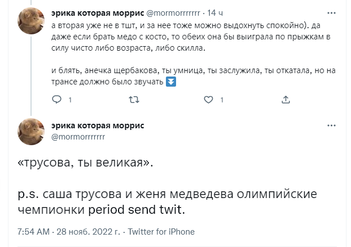Like the first tweet with the heart icon
This screenshot has height=247, width=351.
point(209,100)
